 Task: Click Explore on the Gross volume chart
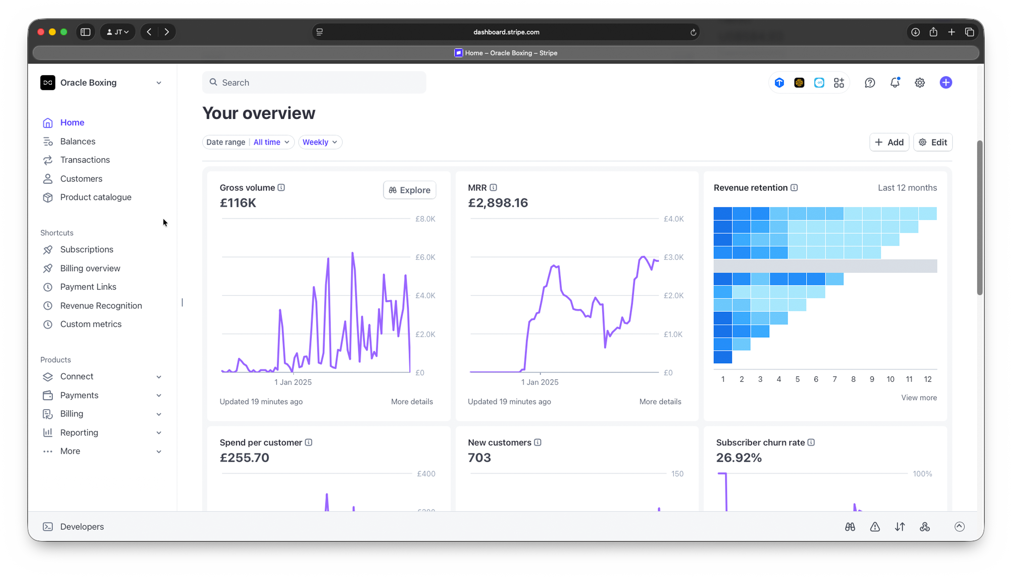[x=410, y=190]
